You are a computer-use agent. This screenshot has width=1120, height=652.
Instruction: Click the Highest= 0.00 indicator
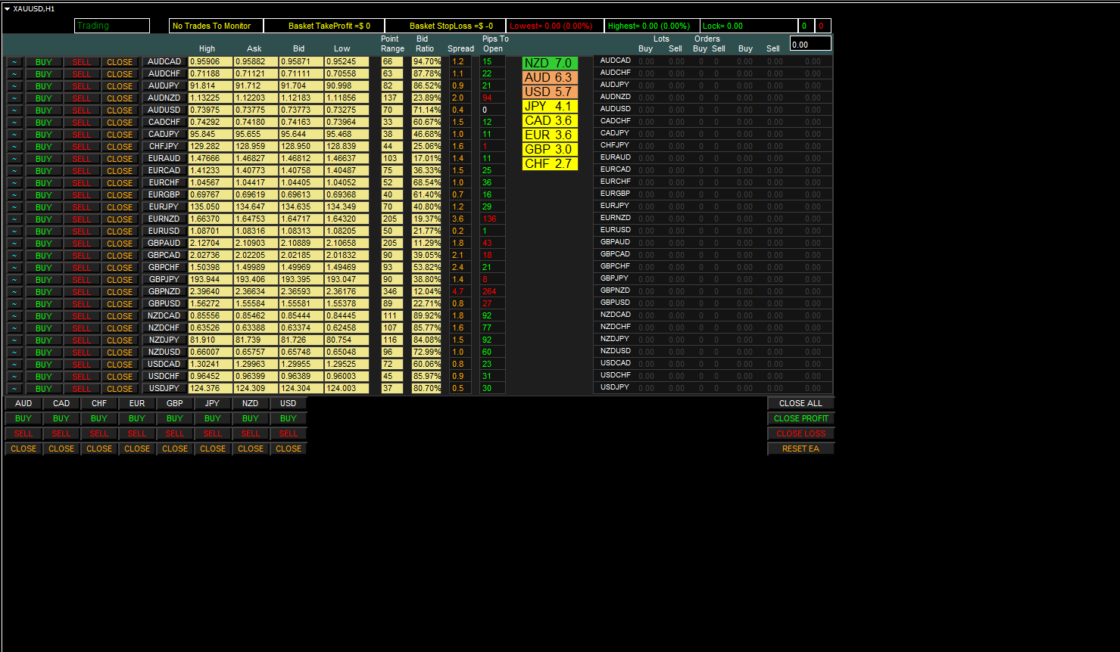(652, 26)
